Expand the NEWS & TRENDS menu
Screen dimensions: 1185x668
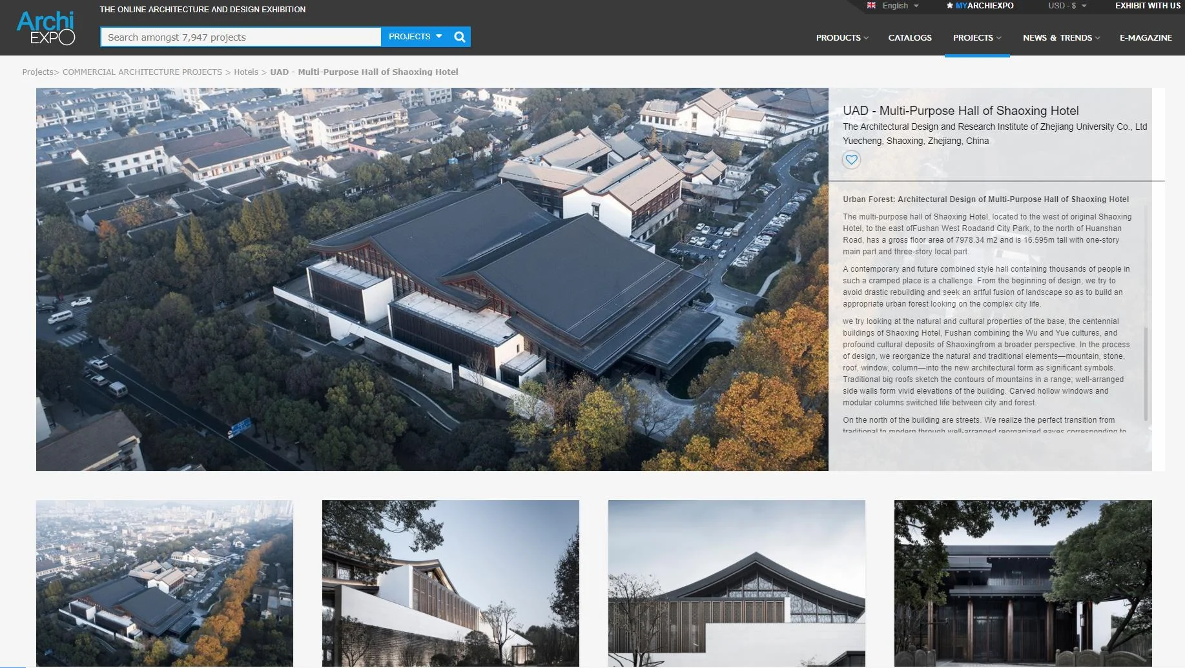(x=1061, y=38)
